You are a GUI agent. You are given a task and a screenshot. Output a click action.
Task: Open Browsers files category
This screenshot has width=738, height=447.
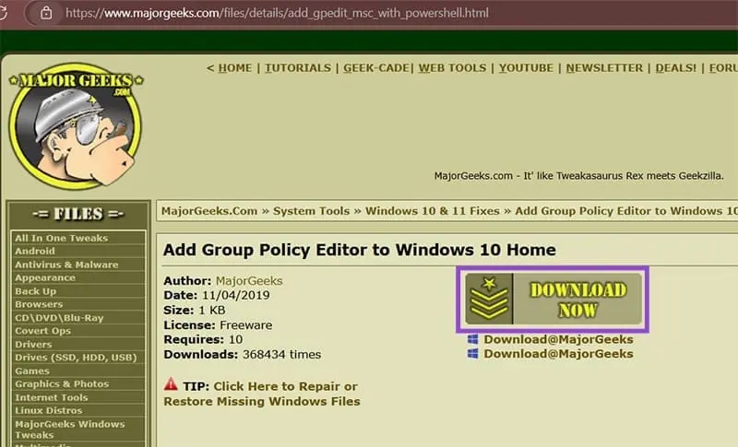coord(39,304)
